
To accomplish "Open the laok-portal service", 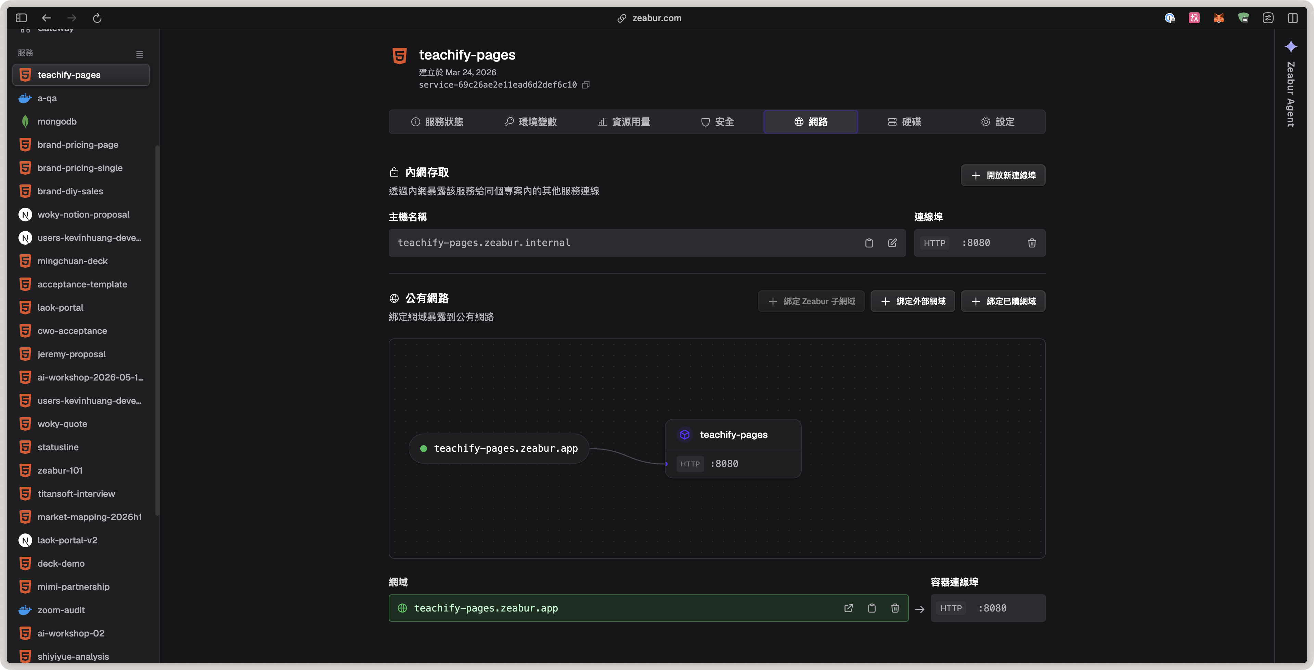I will tap(81, 307).
